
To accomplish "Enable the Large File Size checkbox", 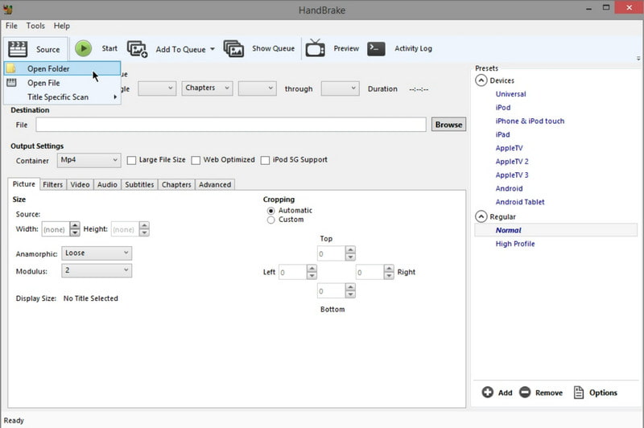I will pos(131,160).
